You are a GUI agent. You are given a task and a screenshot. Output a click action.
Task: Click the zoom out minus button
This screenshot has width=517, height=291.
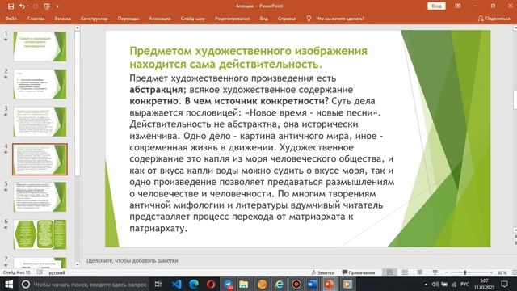pos(447,272)
